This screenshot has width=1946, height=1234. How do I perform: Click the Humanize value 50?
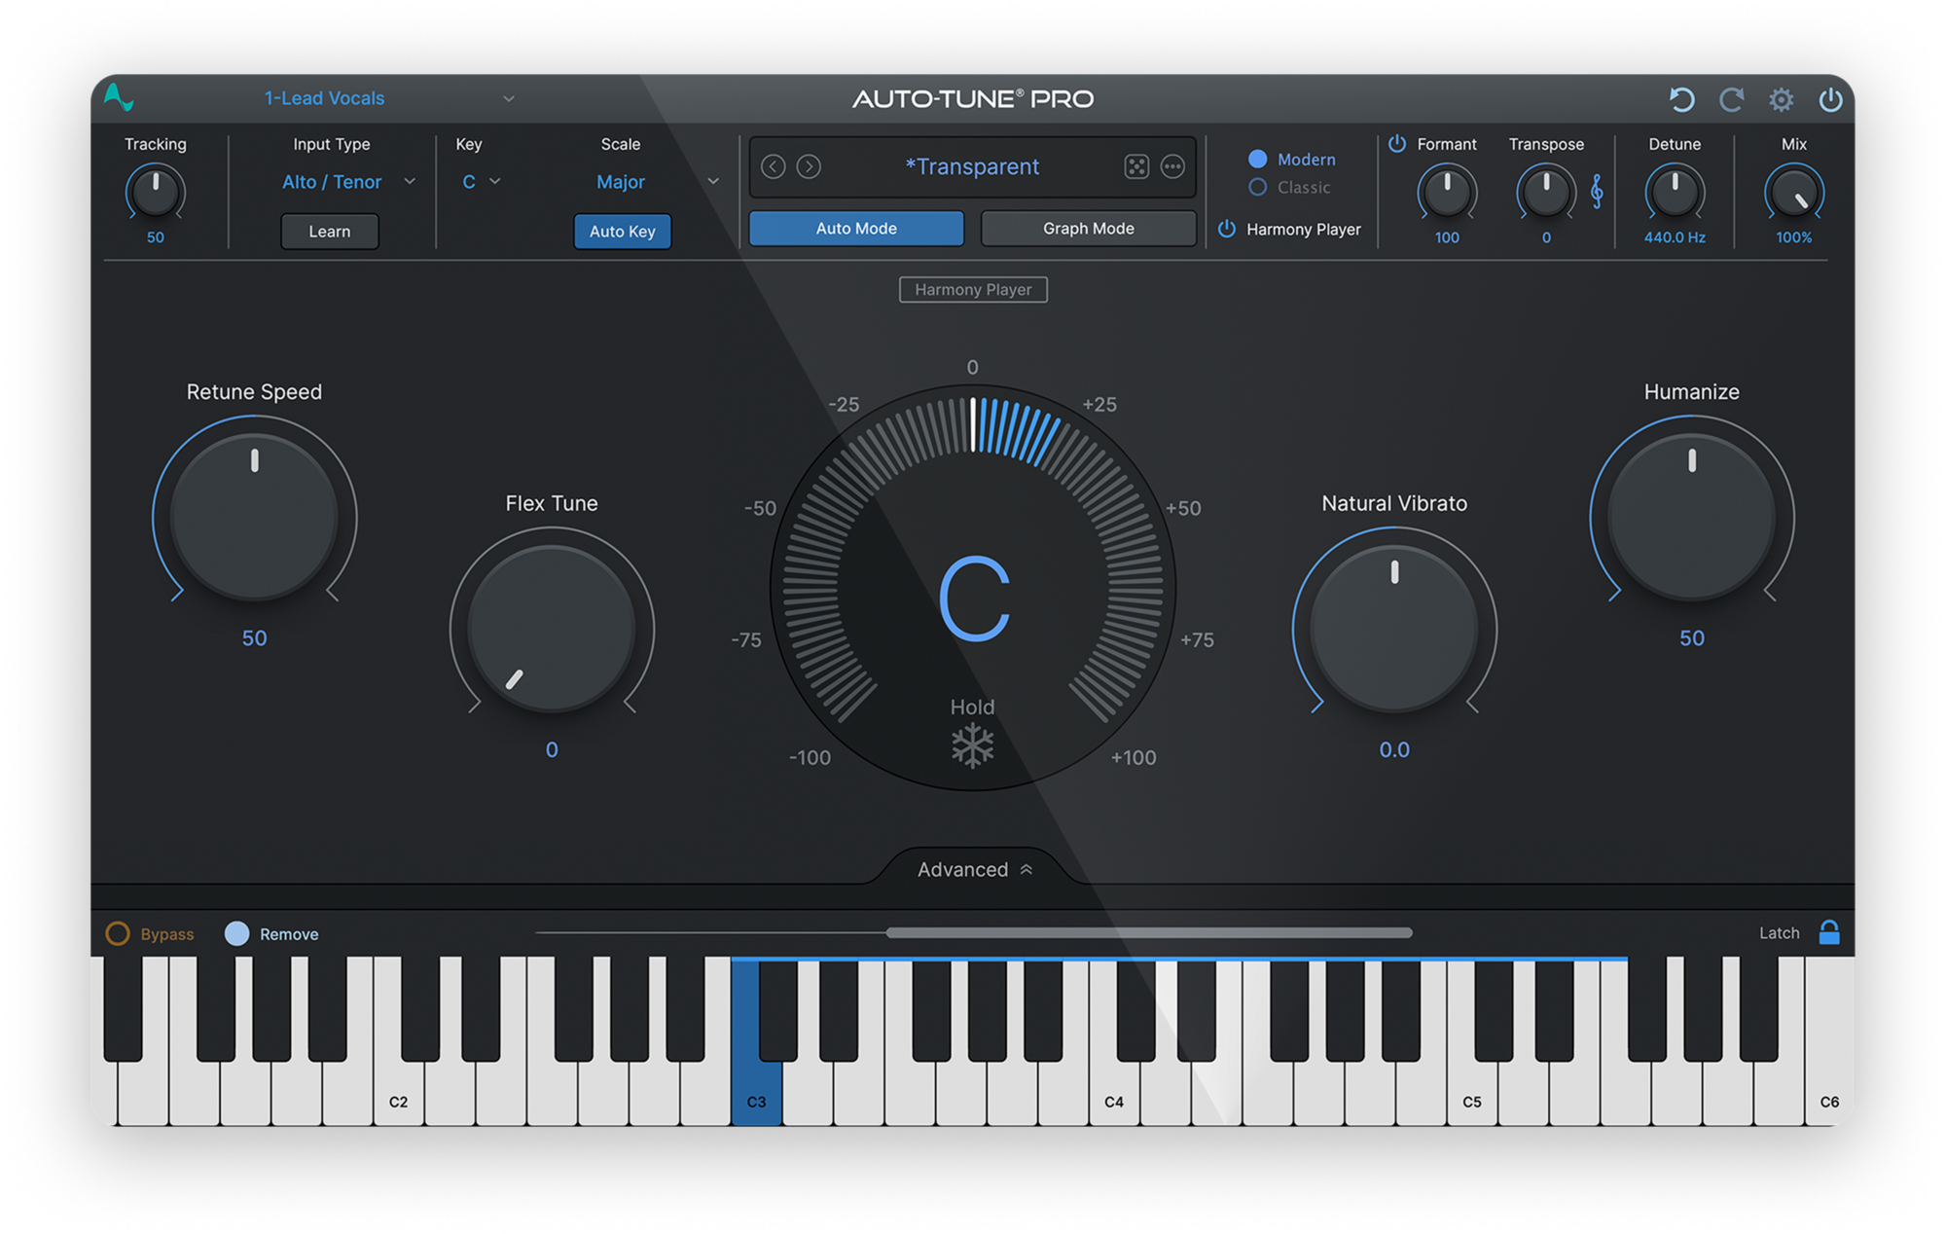[1691, 638]
